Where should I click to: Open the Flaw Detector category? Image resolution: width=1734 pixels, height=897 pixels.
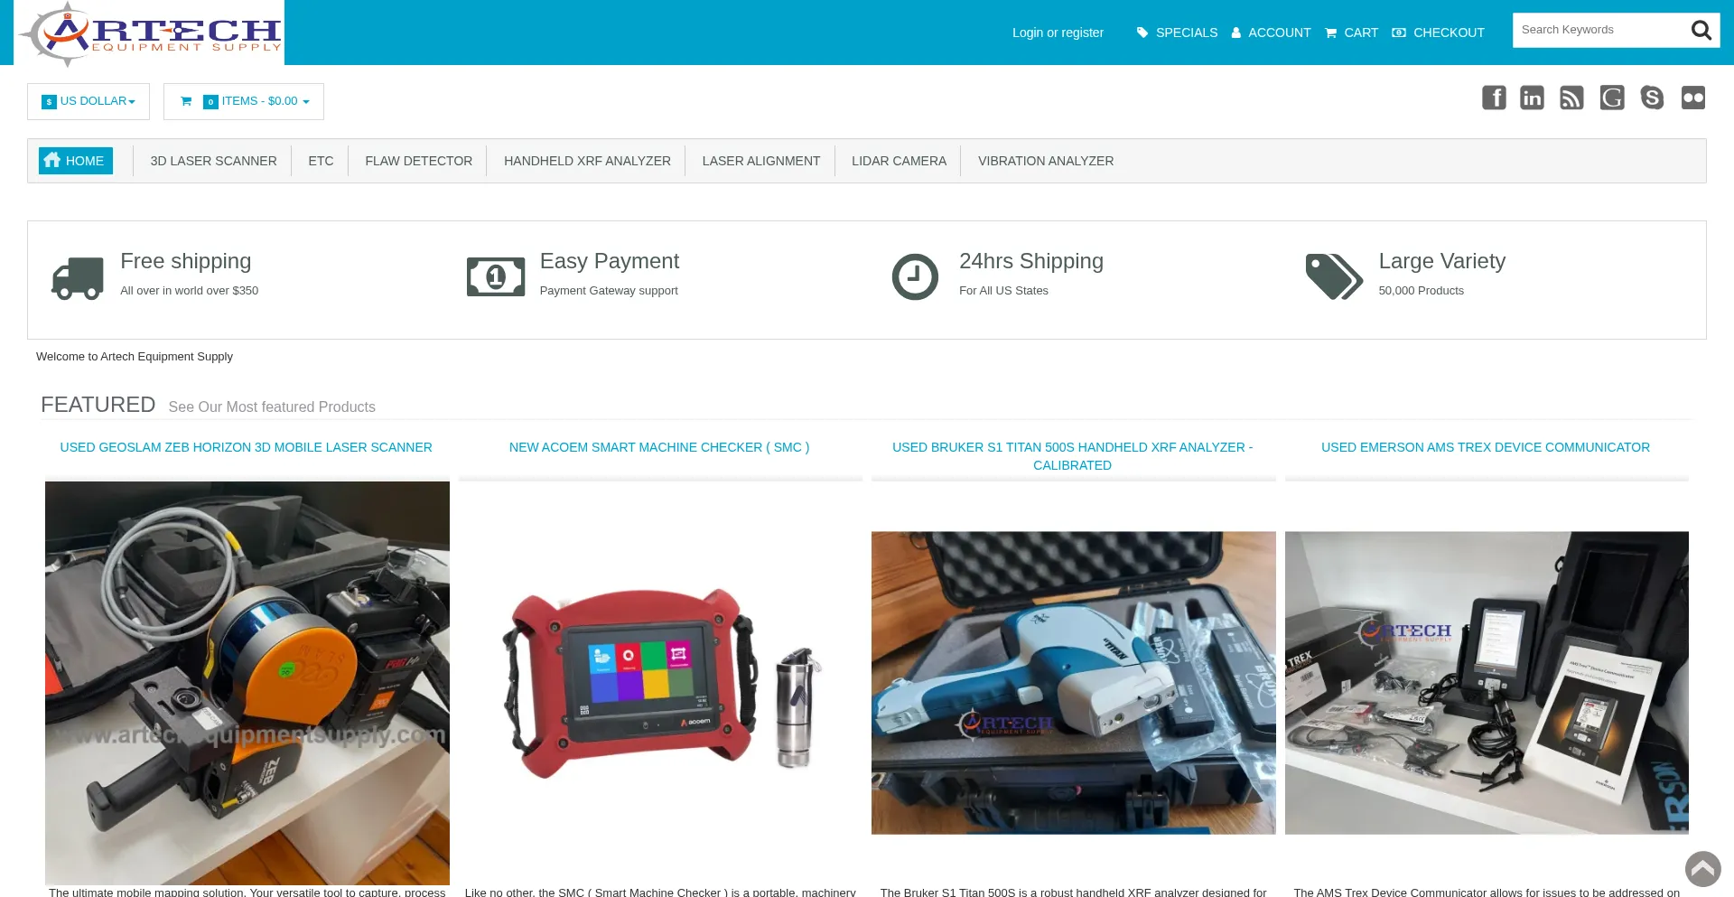419,161
